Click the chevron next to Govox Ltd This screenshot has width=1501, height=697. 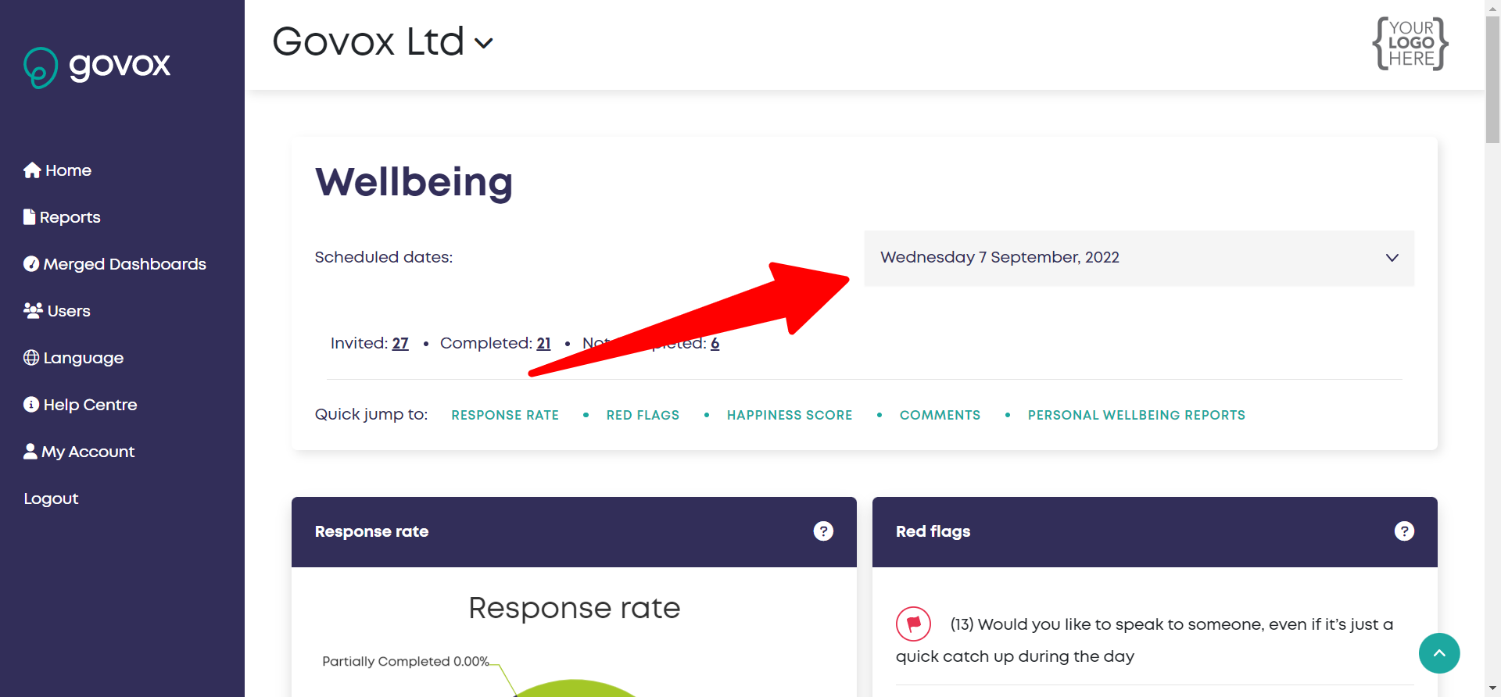(x=484, y=44)
